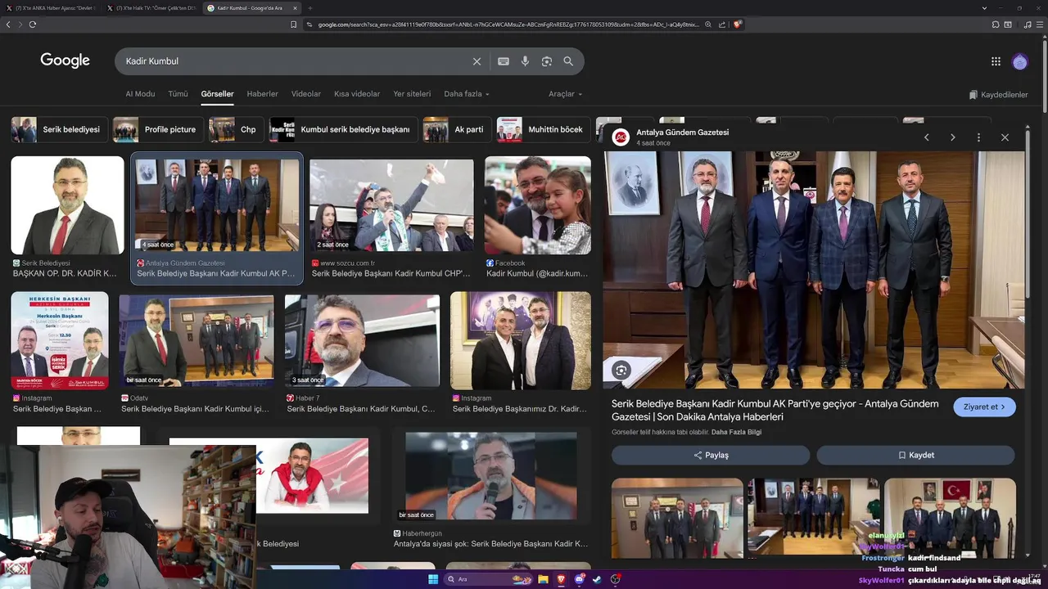
Task: Open Windows Start menu
Action: point(432,579)
